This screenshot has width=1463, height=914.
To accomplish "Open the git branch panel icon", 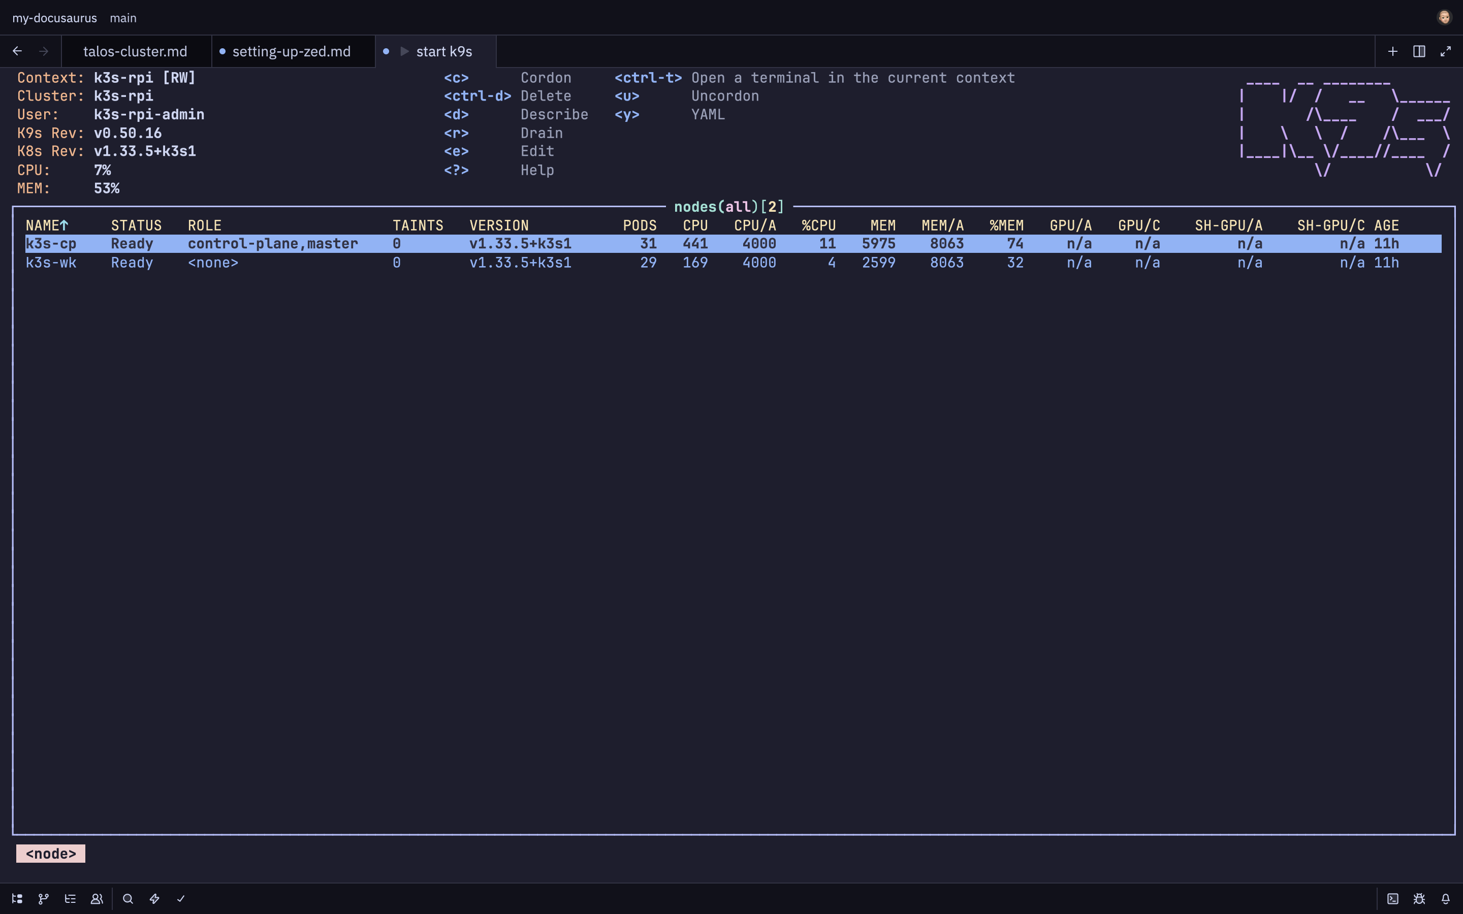I will (44, 899).
